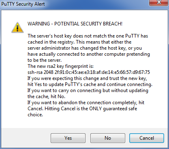
Task: Accept the new host key with Yes
Action: pos(68,138)
